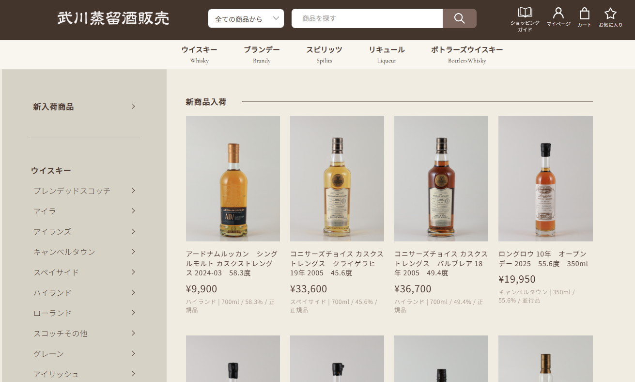635x382 pixels.
Task: Expand the キャンベルタウン chevron
Action: click(133, 252)
